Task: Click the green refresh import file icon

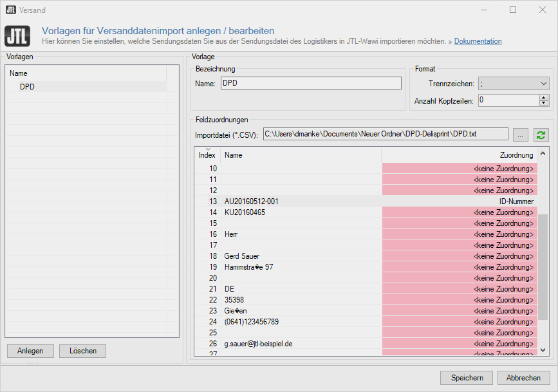Action: tap(541, 135)
